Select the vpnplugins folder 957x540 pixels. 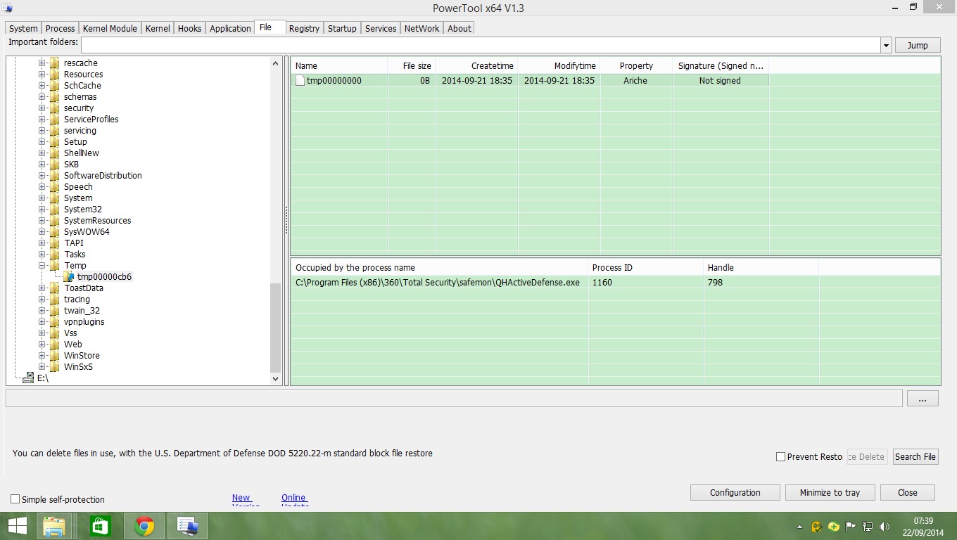(84, 322)
